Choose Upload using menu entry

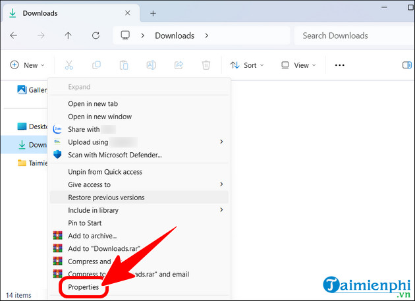(x=139, y=142)
